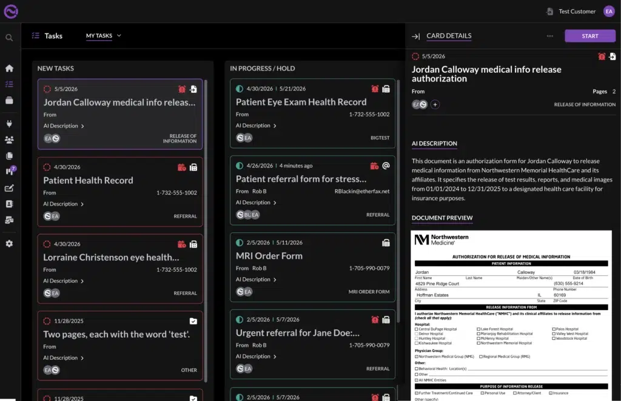Viewport: 621px width, 401px height.
Task: Open the Northwestern Medicine document preview
Action: point(511,315)
